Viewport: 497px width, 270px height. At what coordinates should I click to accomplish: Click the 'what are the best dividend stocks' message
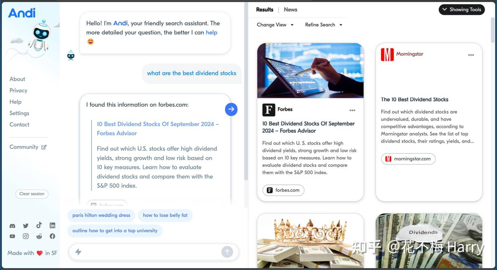[x=192, y=73]
